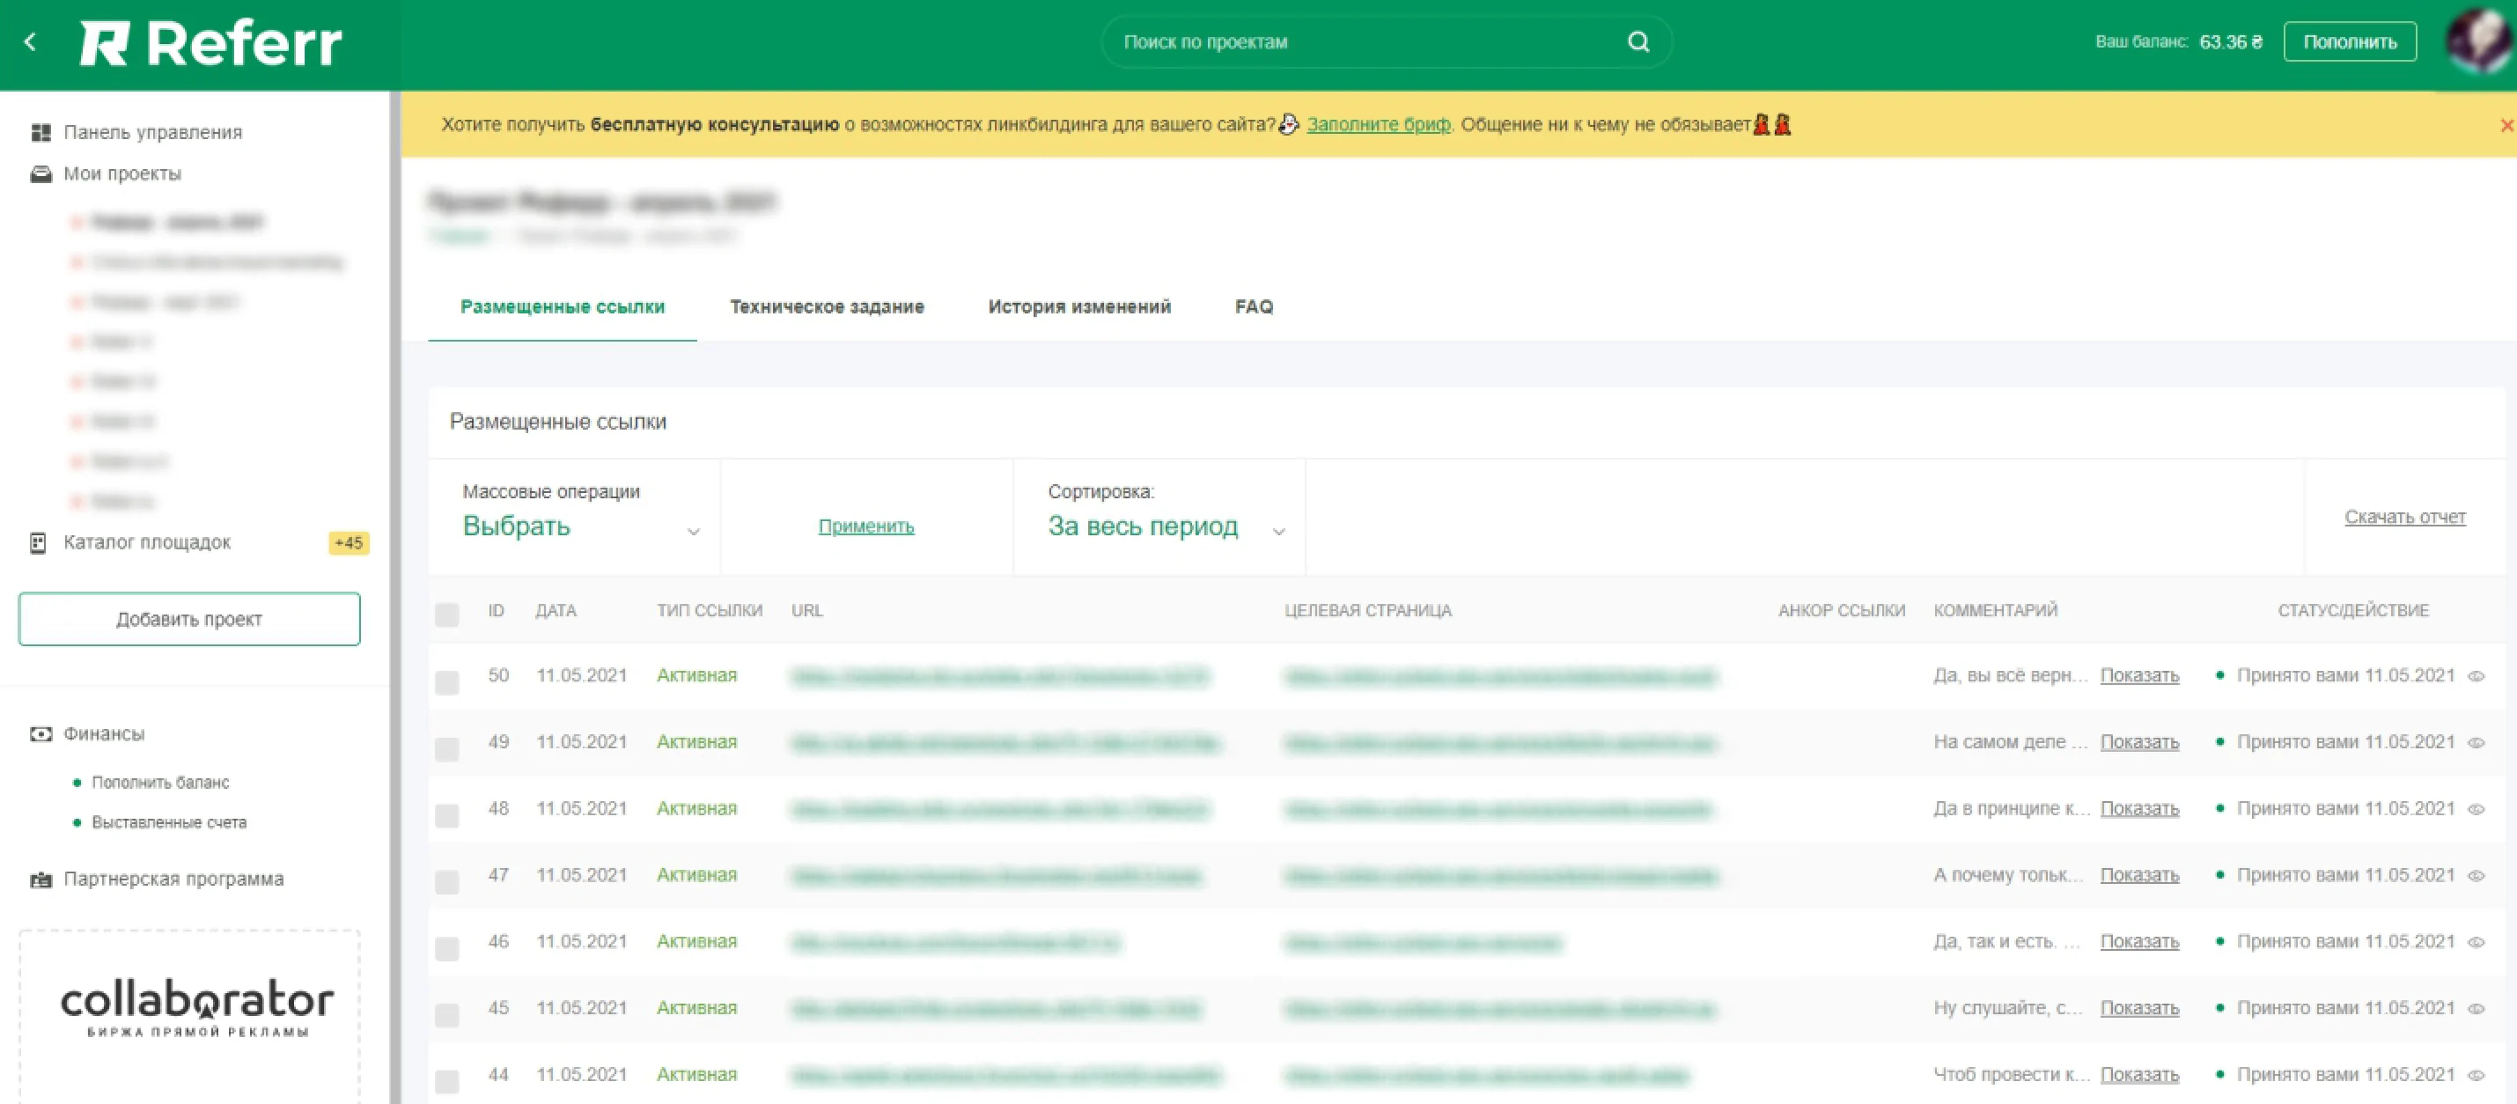
Task: Tick the checkbox for row ID 48
Action: [446, 815]
